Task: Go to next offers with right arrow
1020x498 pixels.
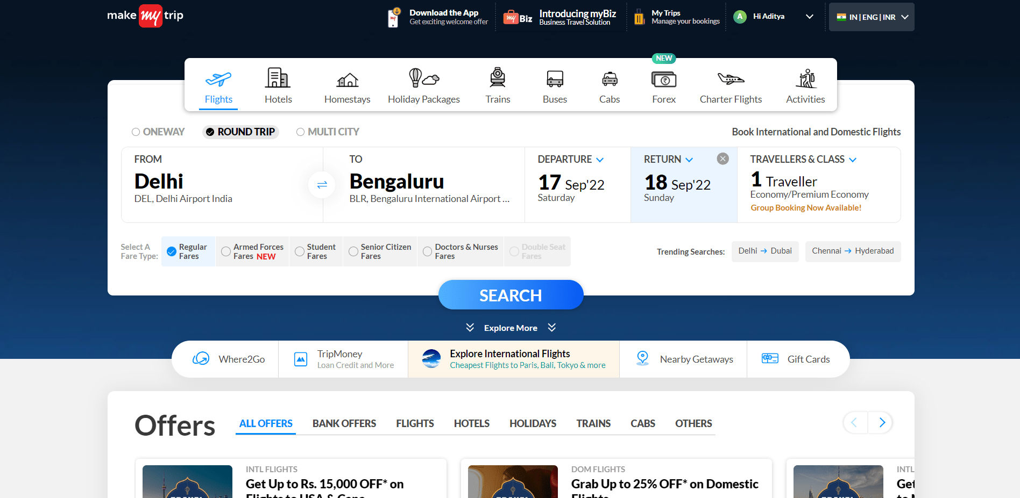Action: click(x=881, y=423)
